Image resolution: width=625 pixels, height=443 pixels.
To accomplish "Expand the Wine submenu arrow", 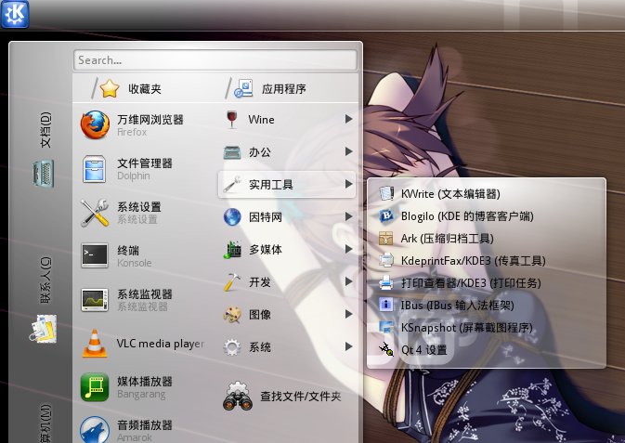I will click(349, 119).
